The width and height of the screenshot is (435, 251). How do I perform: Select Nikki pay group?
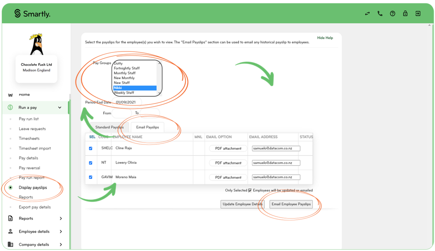point(135,88)
